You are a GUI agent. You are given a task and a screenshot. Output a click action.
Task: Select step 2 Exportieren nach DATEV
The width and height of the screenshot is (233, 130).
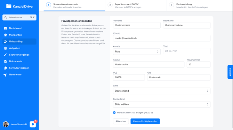click(x=136, y=6)
